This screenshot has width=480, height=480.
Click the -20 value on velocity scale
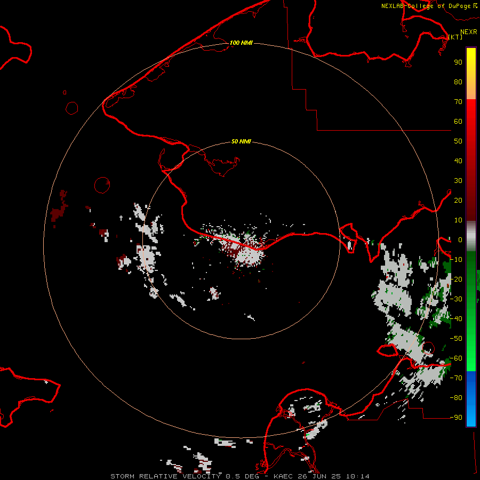(456, 279)
